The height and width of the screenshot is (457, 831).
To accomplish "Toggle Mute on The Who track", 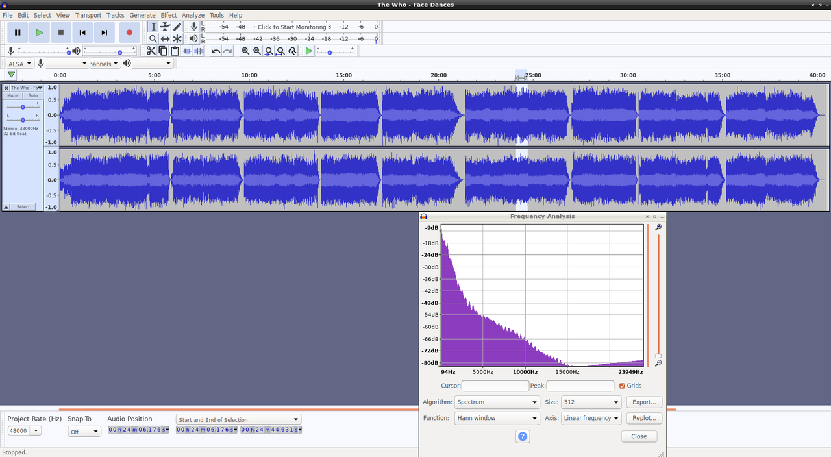I will (12, 95).
